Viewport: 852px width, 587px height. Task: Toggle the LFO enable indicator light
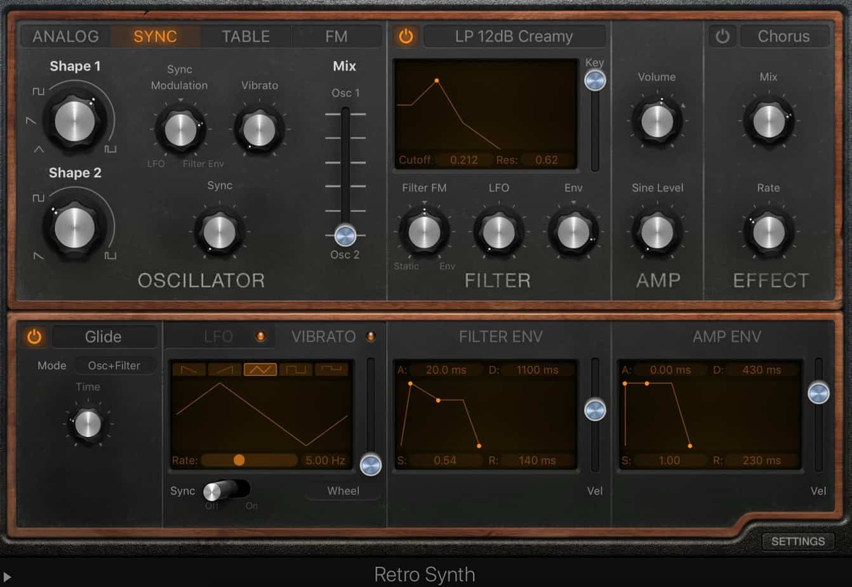click(x=260, y=337)
